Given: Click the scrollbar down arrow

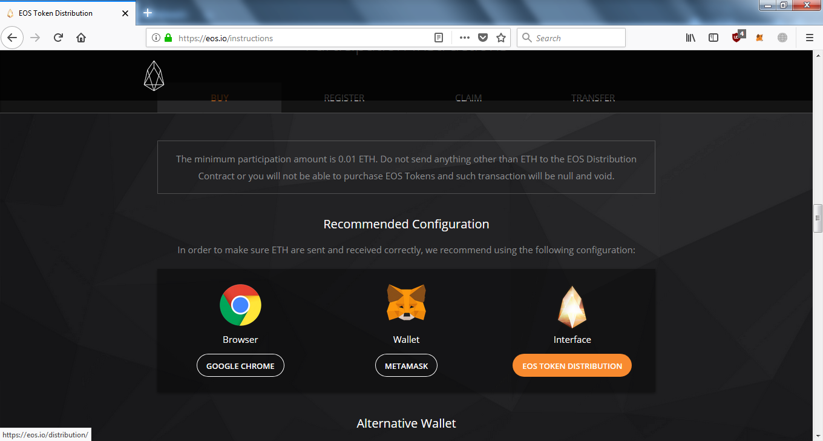Looking at the screenshot, I should coord(818,436).
